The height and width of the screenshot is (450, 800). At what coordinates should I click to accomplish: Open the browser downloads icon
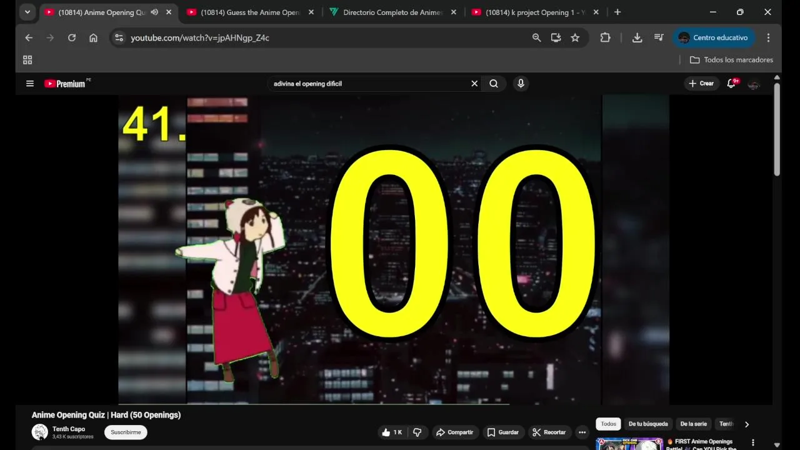(x=637, y=37)
